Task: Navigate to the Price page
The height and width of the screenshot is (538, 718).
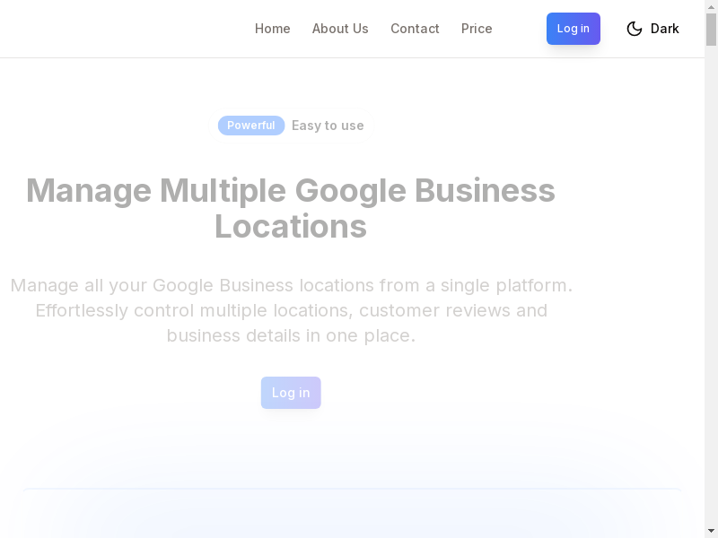Action: (x=477, y=29)
